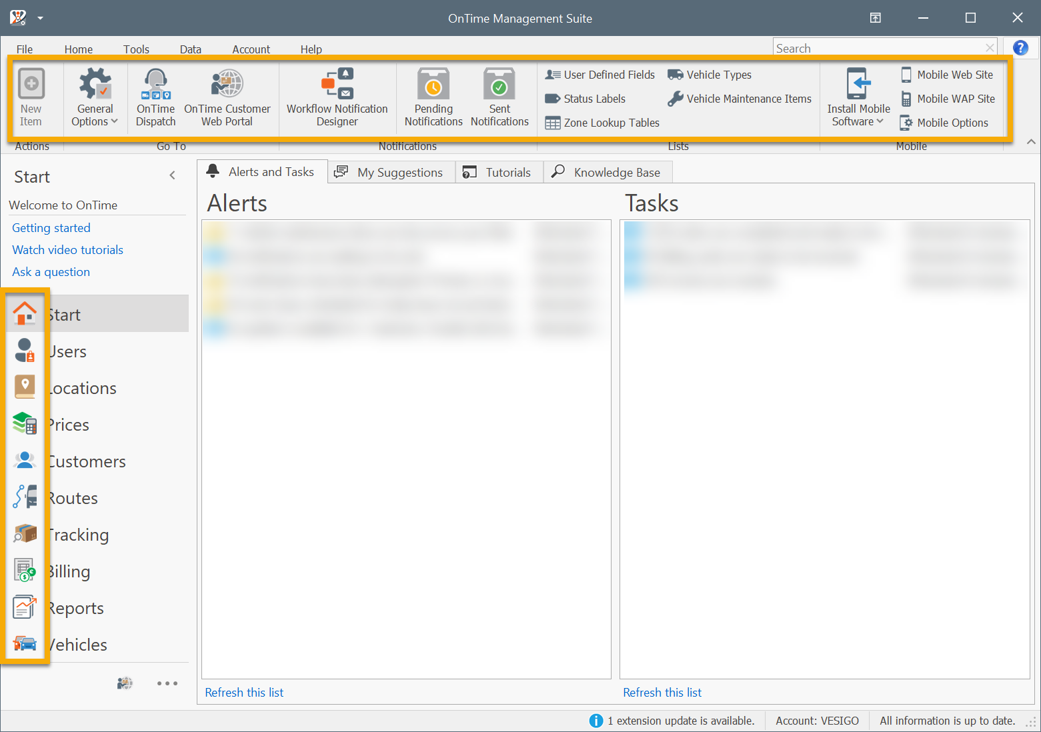Image resolution: width=1041 pixels, height=732 pixels.
Task: Open navigation pane more options ellipsis
Action: pos(167,683)
